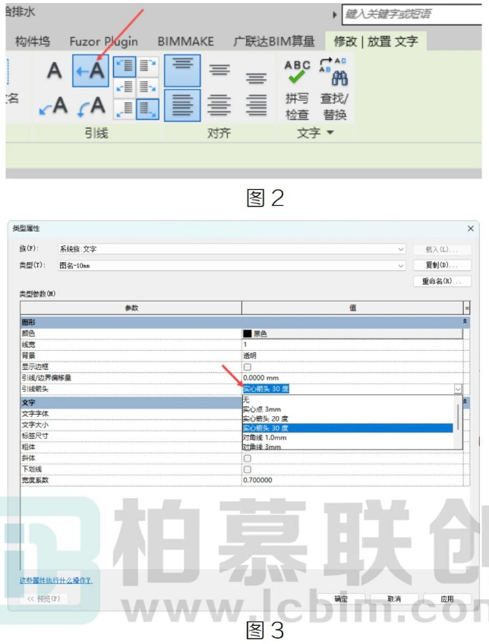Select highlighted 实心箭头 30 度 list option

349,428
